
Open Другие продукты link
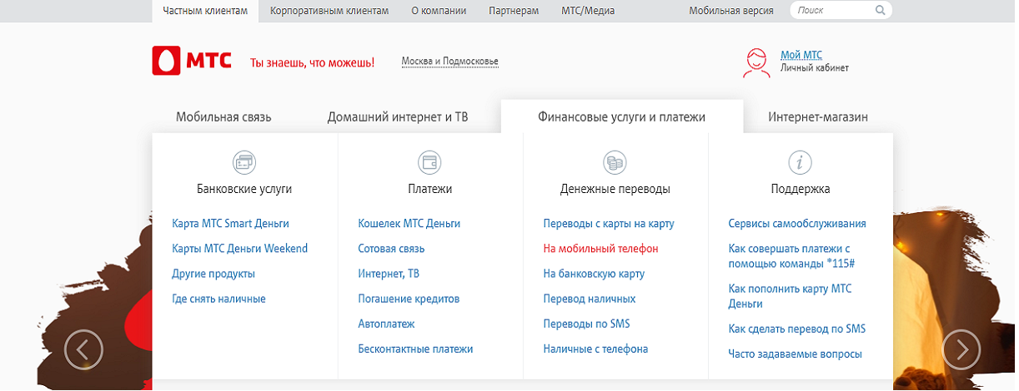pyautogui.click(x=213, y=274)
